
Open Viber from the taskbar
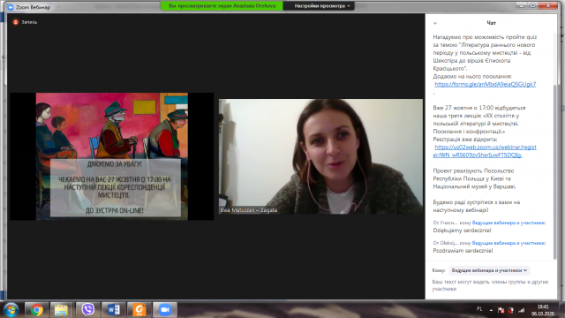(87, 309)
